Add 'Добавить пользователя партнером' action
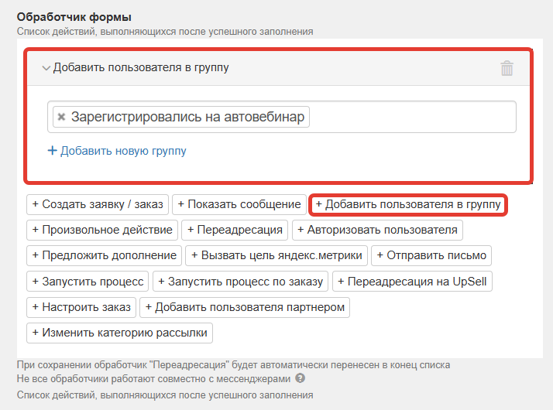 [245, 308]
